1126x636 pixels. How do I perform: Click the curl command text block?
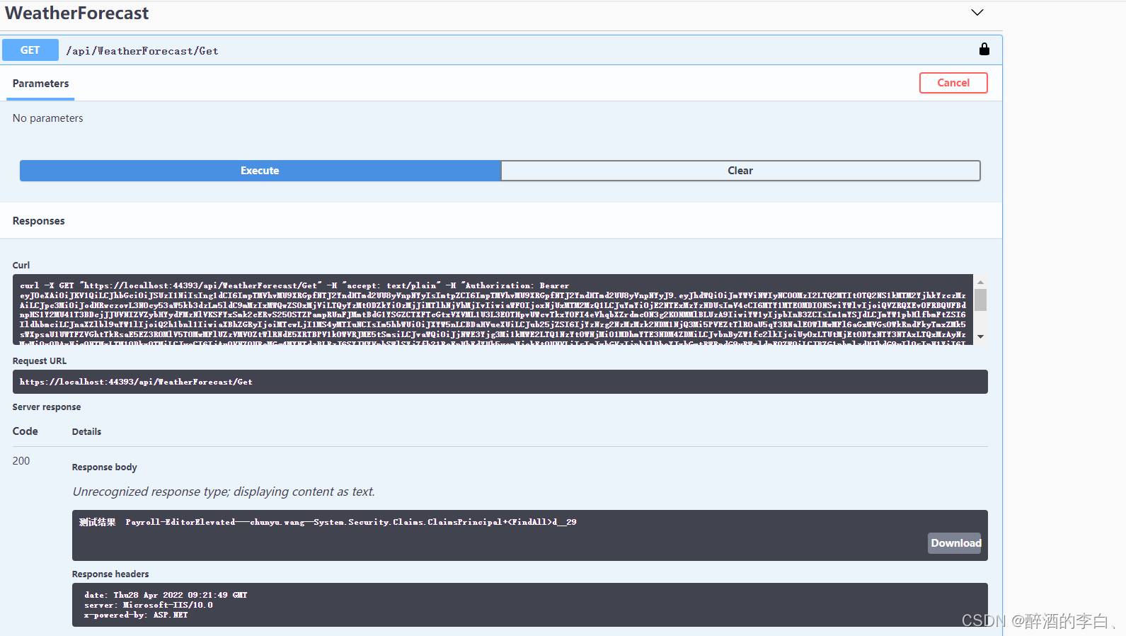[493, 310]
